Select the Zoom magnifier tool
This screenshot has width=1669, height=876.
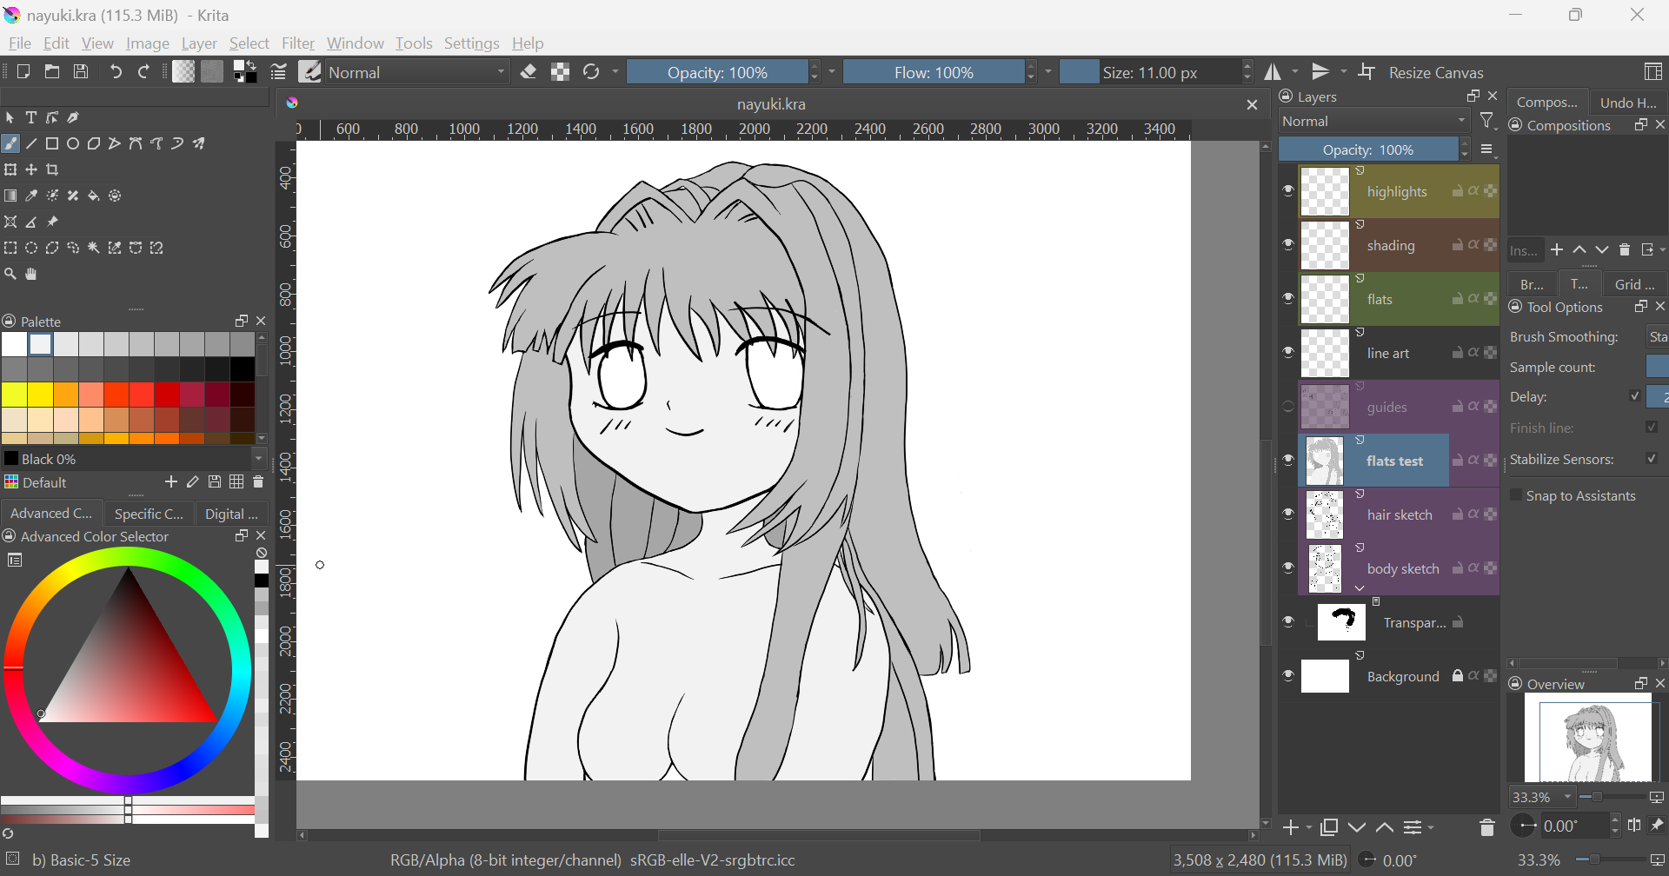[x=10, y=275]
